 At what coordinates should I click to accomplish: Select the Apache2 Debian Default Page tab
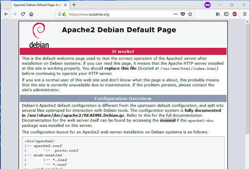click(x=38, y=5)
